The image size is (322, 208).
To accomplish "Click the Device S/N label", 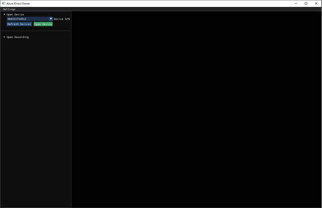I will click(62, 19).
